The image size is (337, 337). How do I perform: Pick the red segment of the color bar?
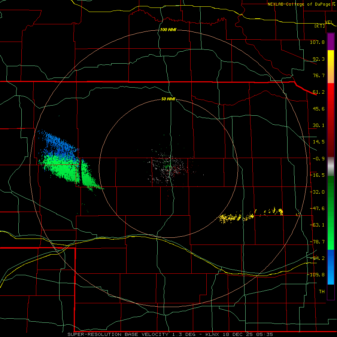point(331,120)
